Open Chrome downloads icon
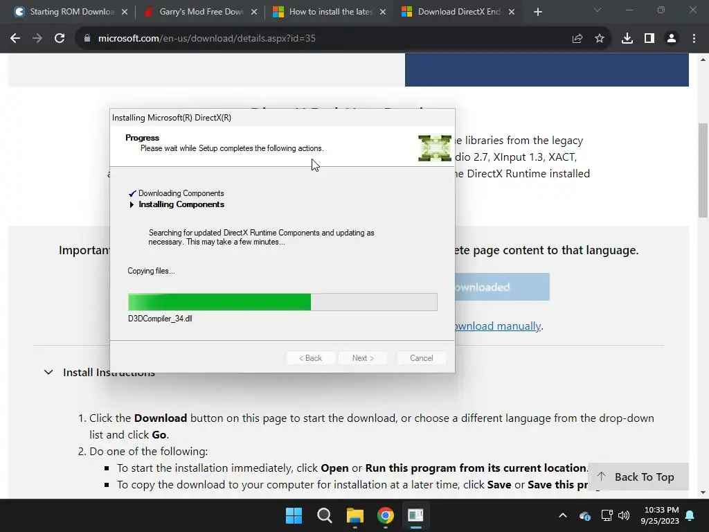The width and height of the screenshot is (709, 532). 627,39
